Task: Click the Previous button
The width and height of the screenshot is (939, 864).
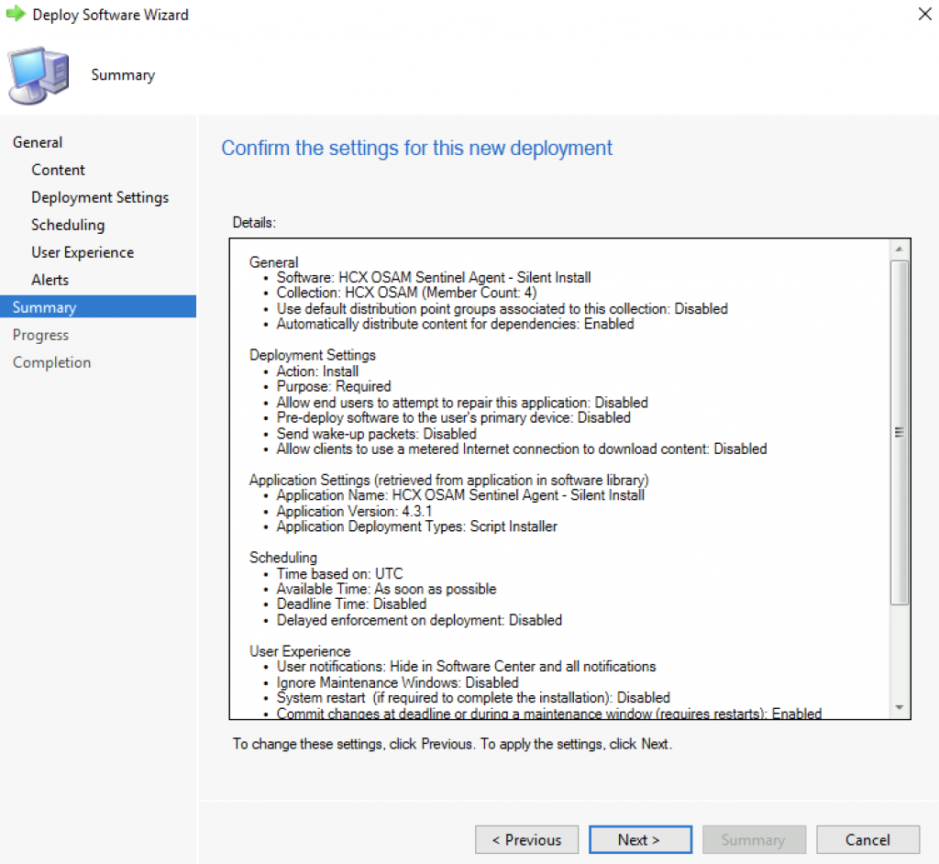Action: pos(526,839)
